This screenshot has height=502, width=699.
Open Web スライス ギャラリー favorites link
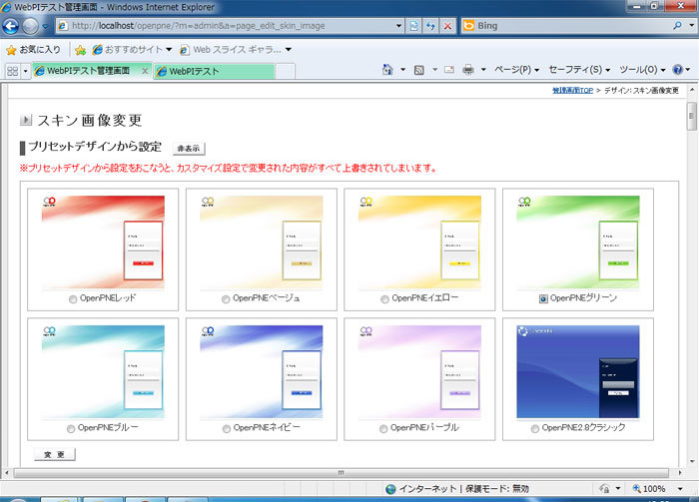click(x=236, y=50)
